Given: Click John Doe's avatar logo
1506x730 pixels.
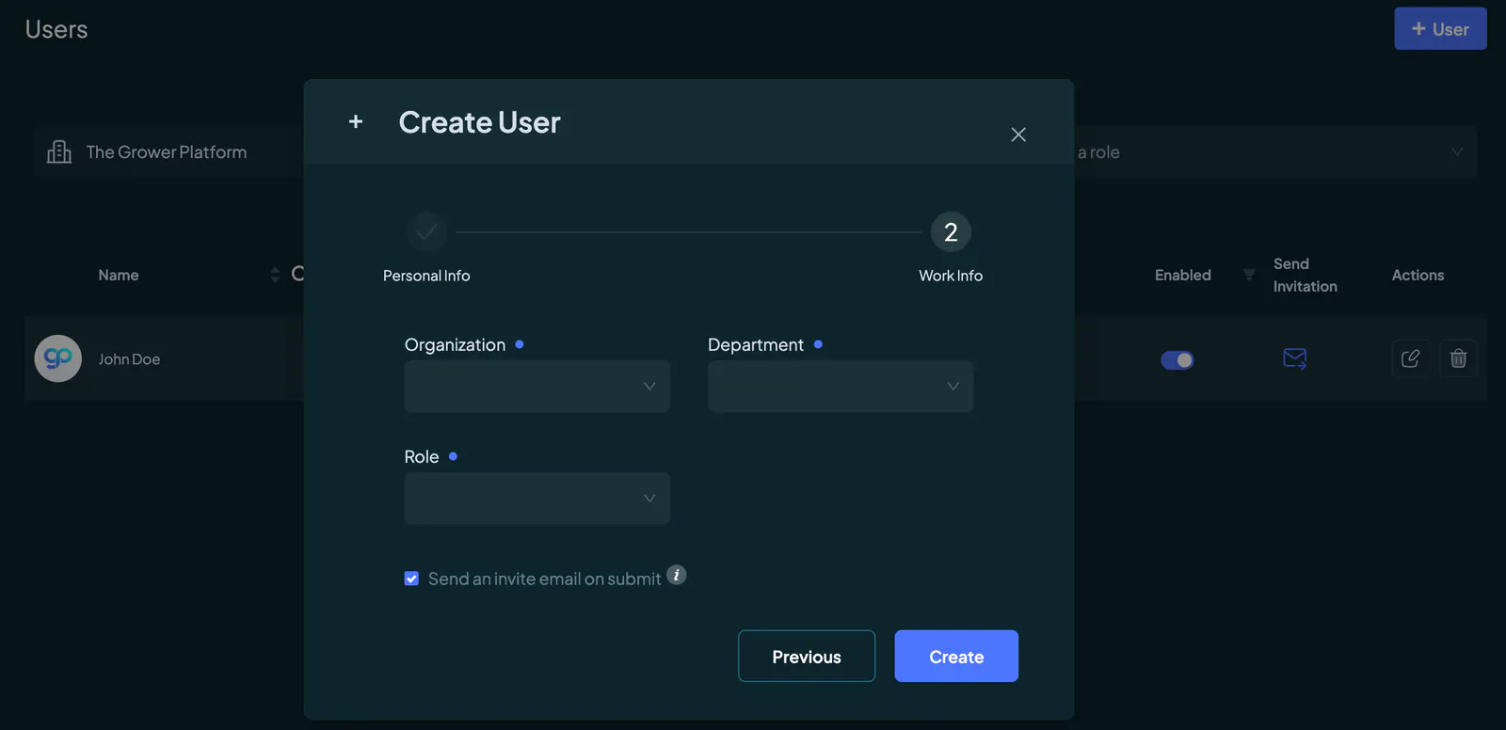Looking at the screenshot, I should 58,358.
